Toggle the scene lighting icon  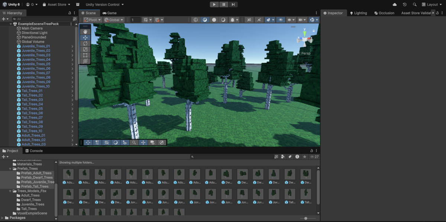pos(205,19)
